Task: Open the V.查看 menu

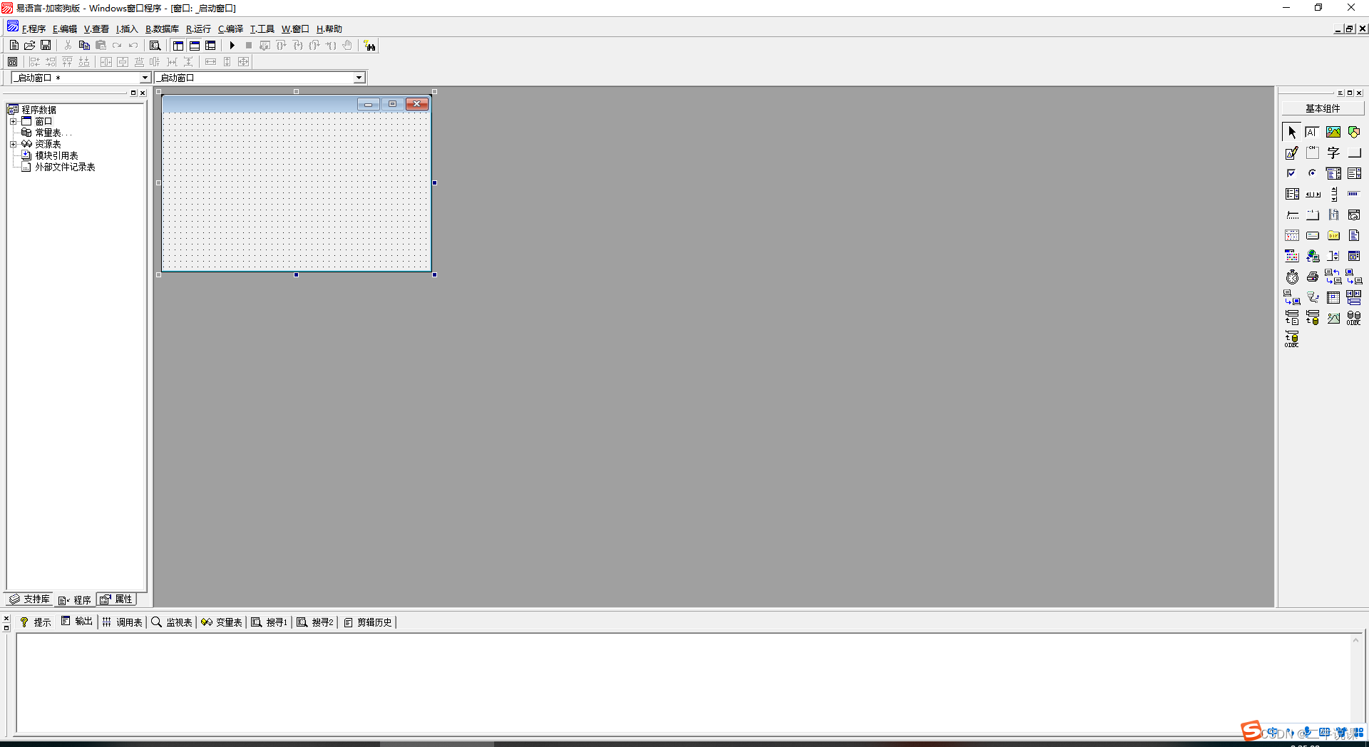Action: 96,29
